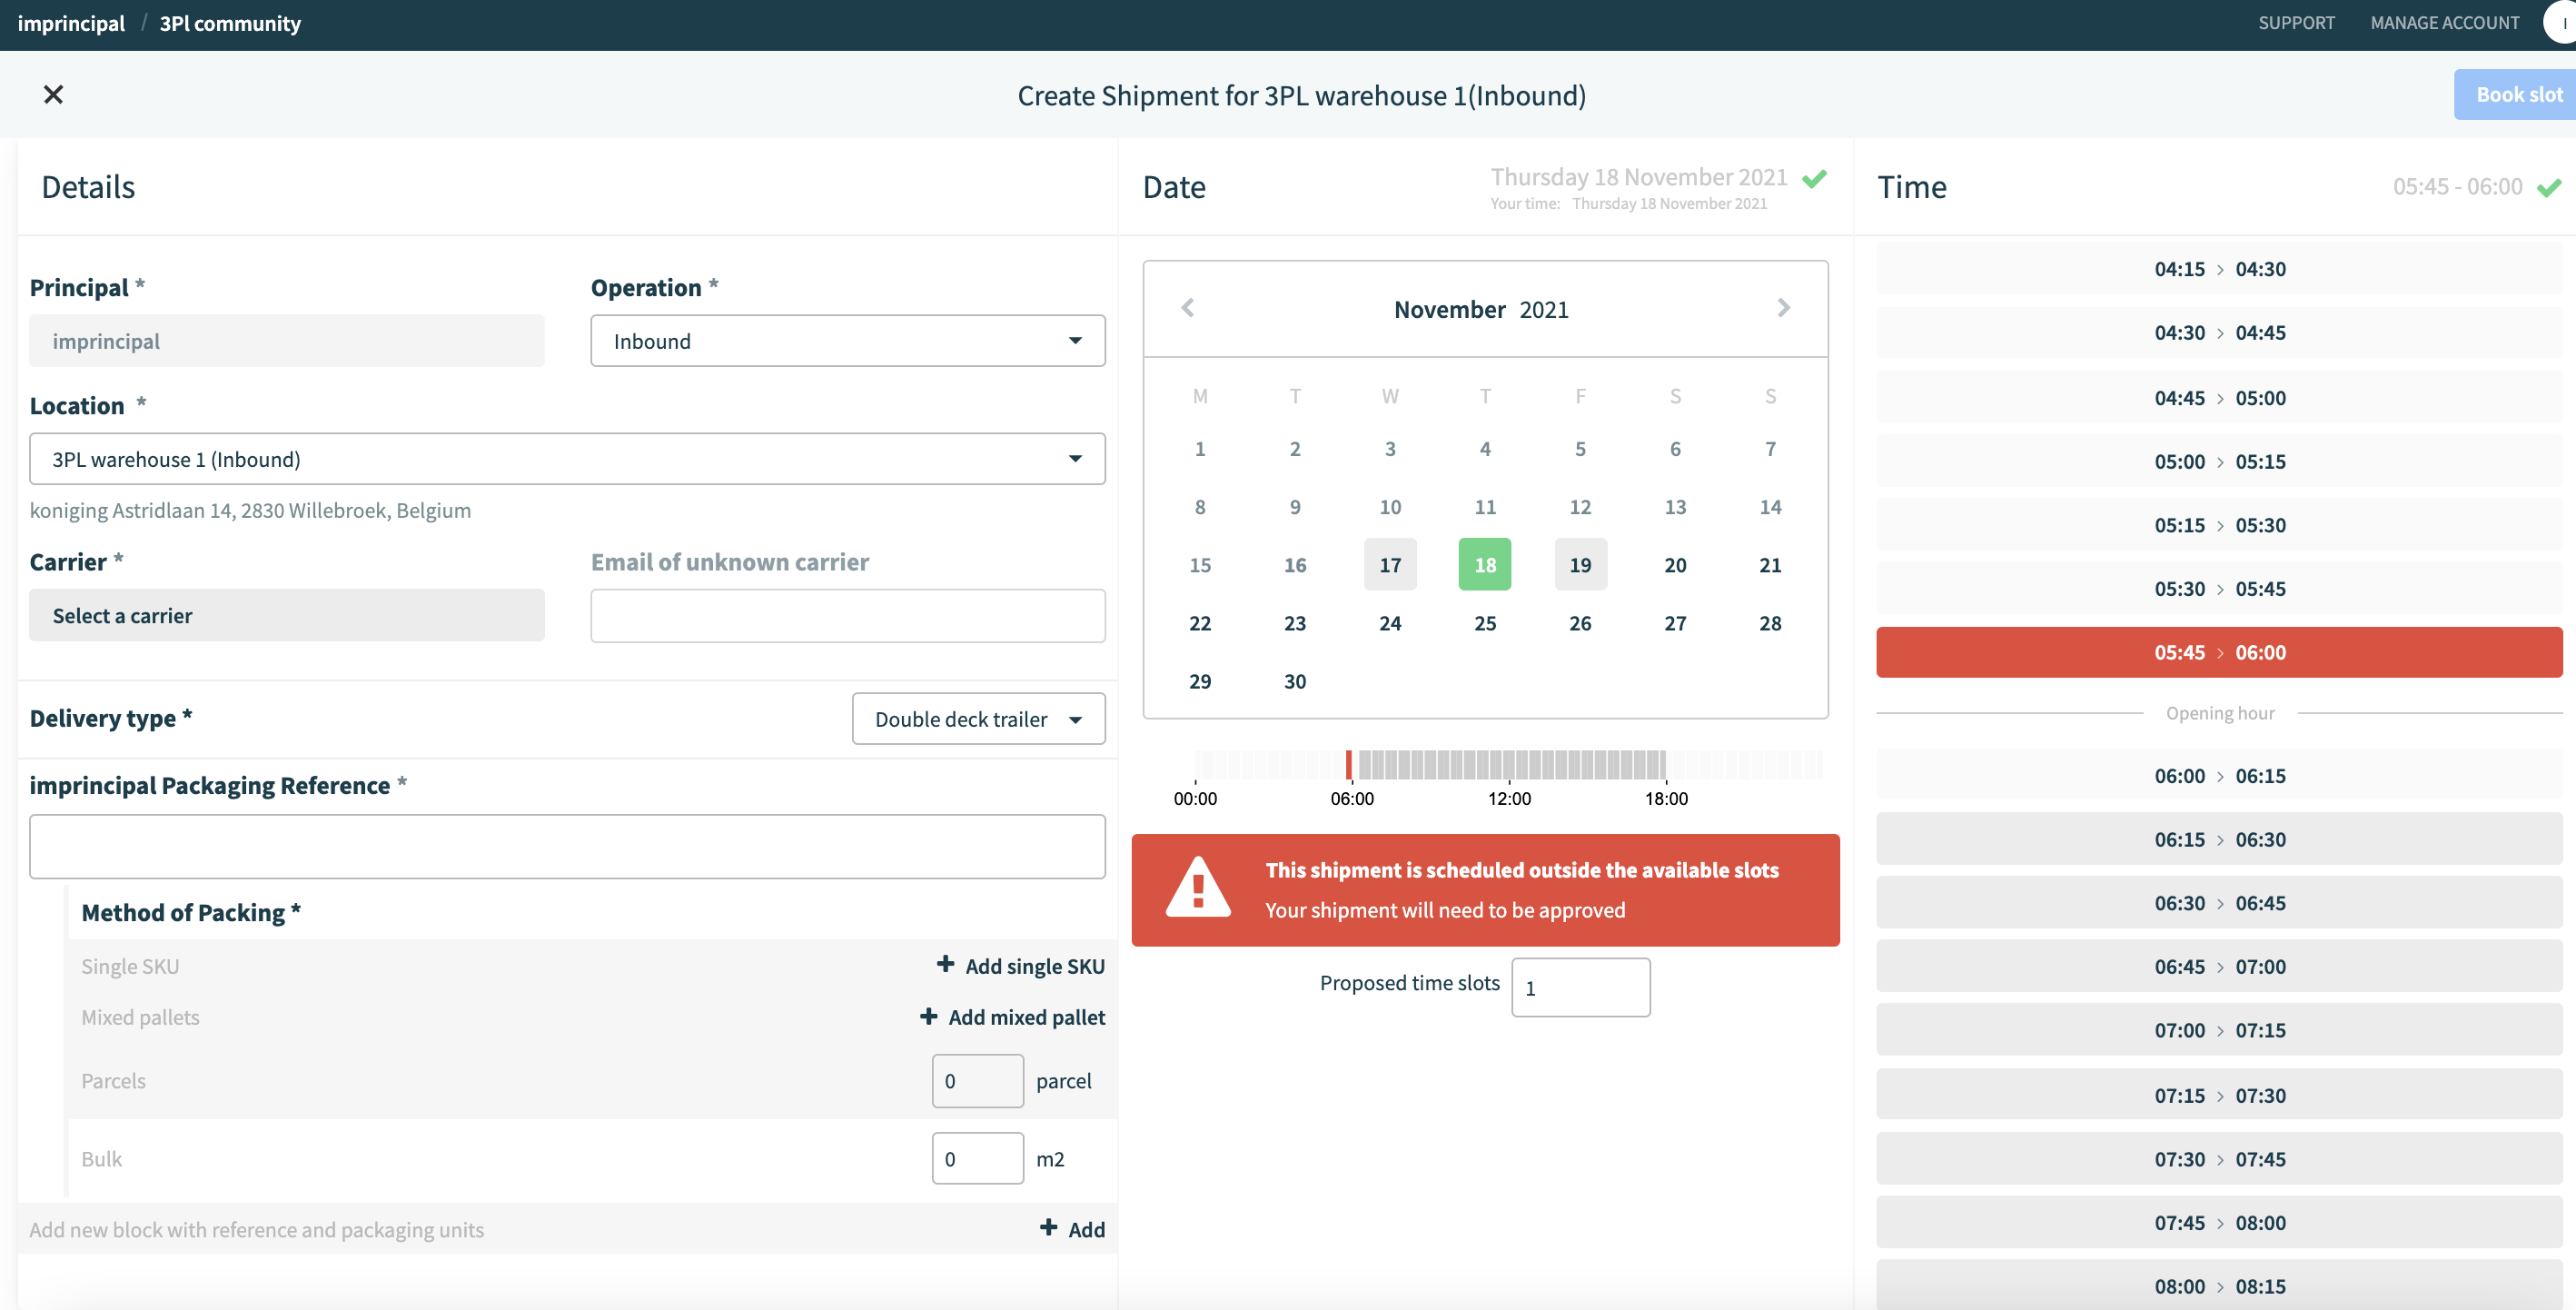Go to previous month in calendar
Viewport: 2576px width, 1310px height.
tap(1188, 308)
